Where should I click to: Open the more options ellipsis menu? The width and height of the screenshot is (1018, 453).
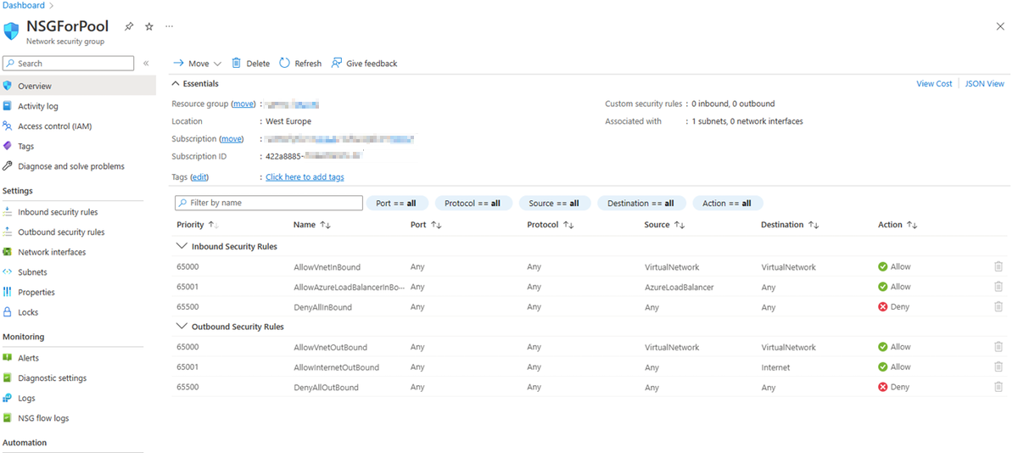click(x=169, y=26)
